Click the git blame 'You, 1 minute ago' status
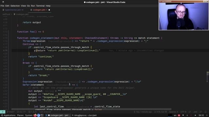 (143, 112)
